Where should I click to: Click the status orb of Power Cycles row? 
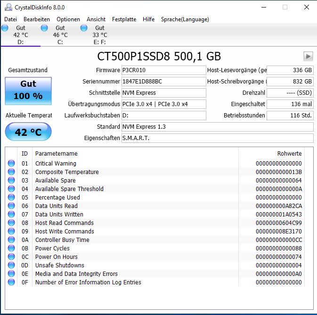11,248
